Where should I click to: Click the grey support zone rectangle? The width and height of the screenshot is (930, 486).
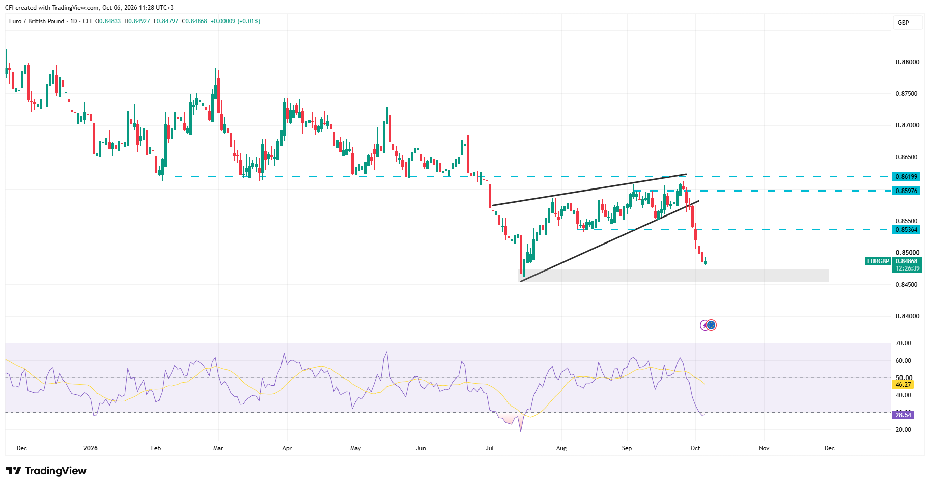[674, 276]
